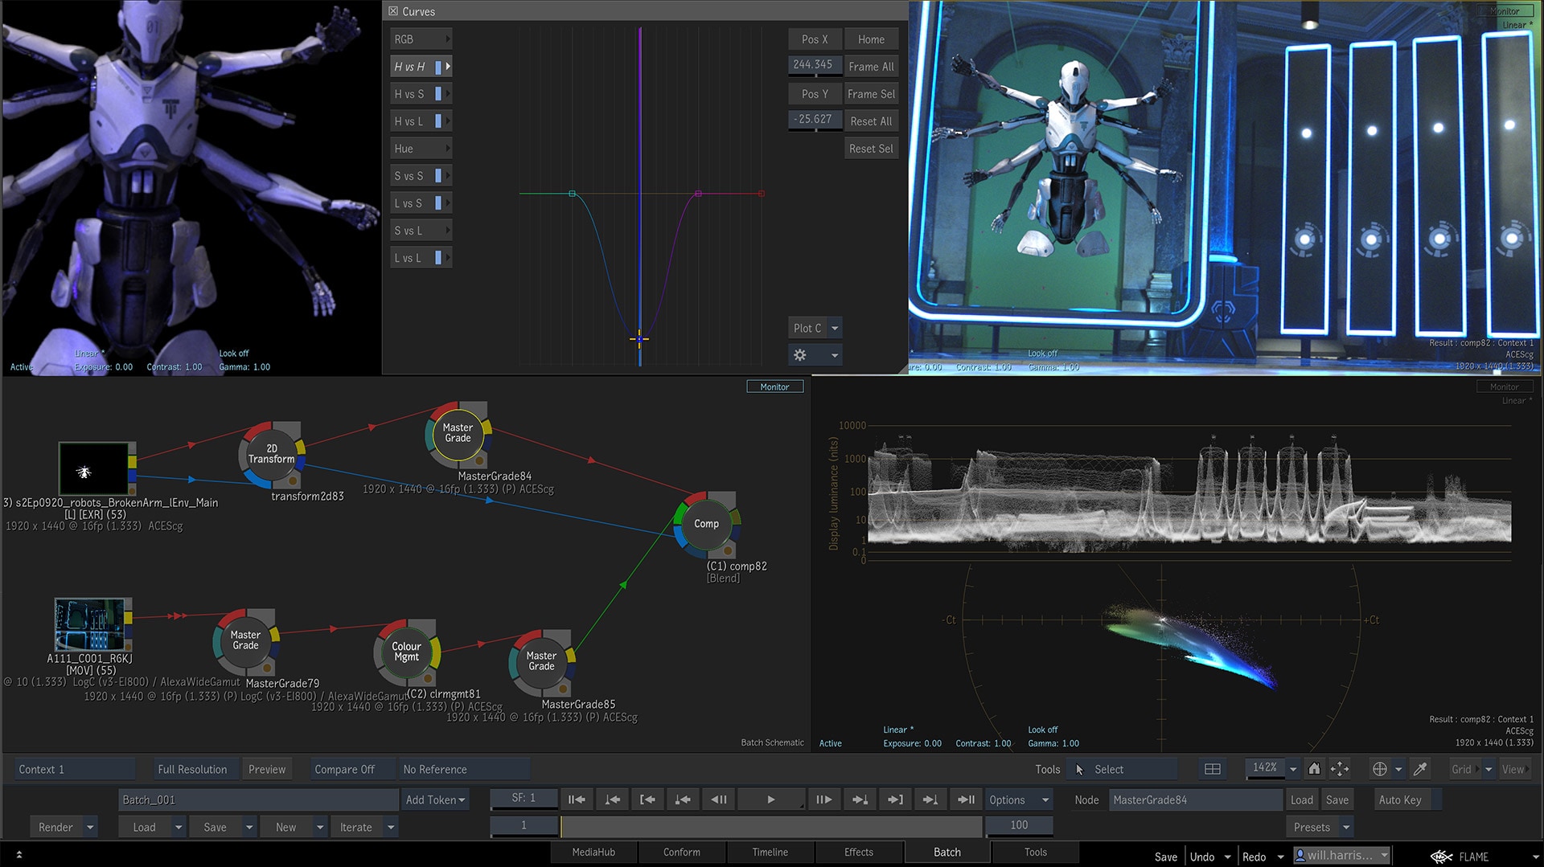1544x867 pixels.
Task: Open the MediaHub tab
Action: tap(593, 852)
